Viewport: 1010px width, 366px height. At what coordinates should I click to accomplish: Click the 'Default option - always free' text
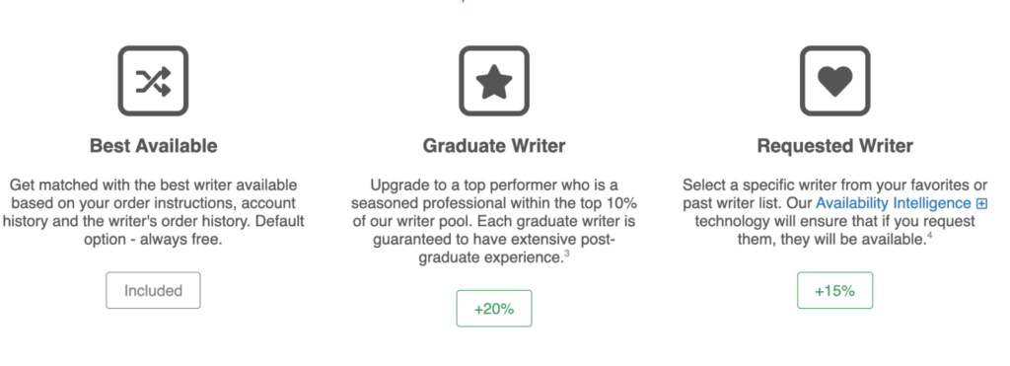click(153, 240)
